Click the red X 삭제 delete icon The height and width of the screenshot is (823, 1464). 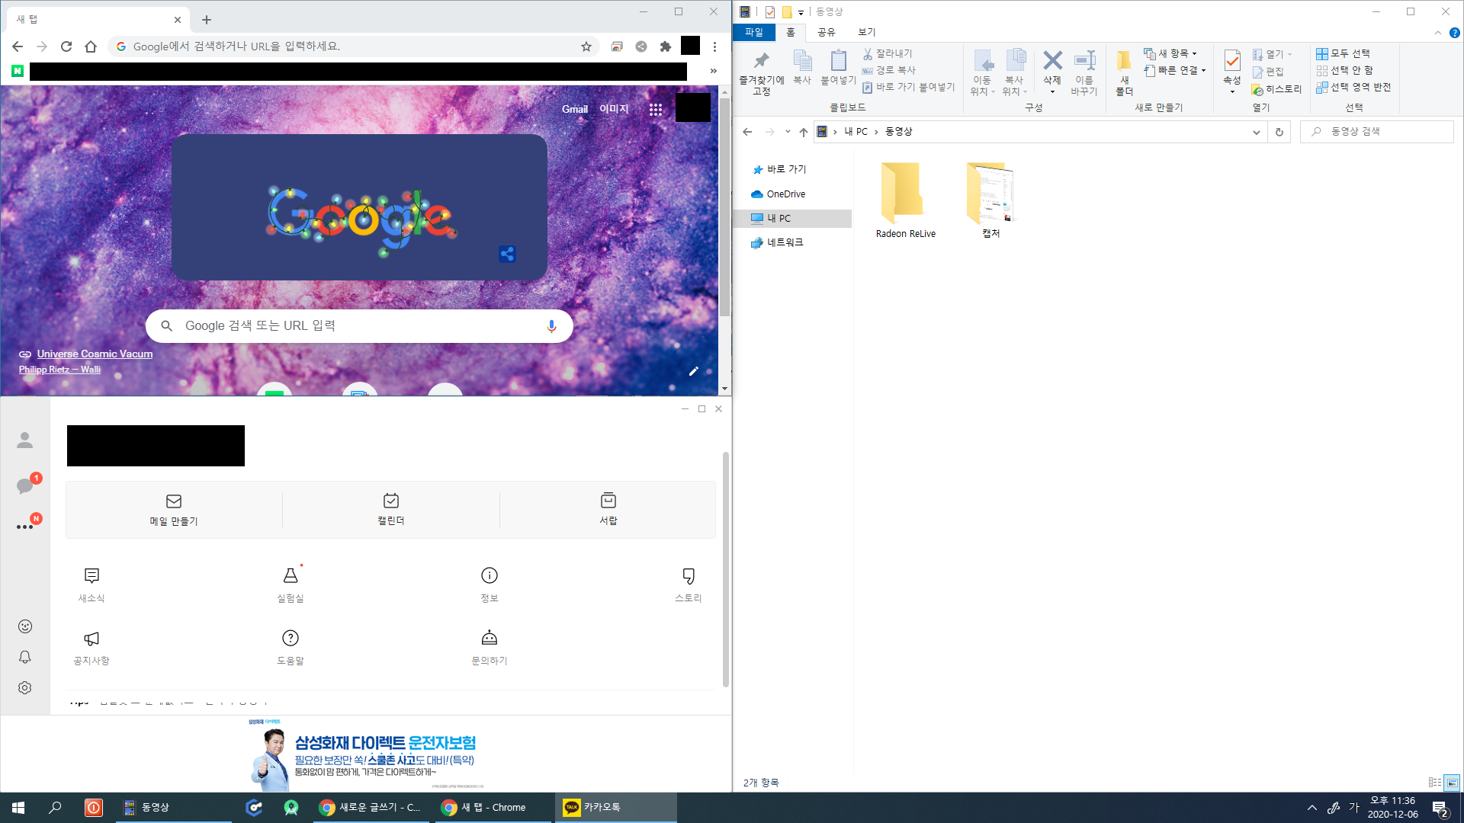[1052, 61]
